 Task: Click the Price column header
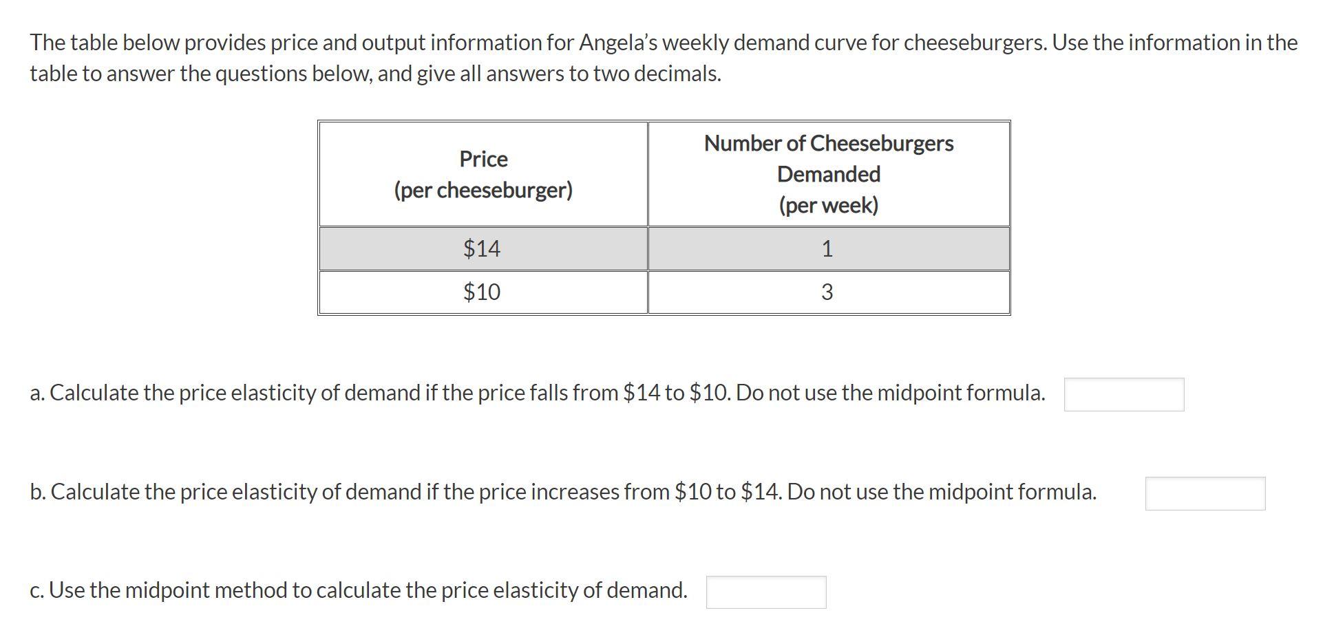(x=482, y=174)
